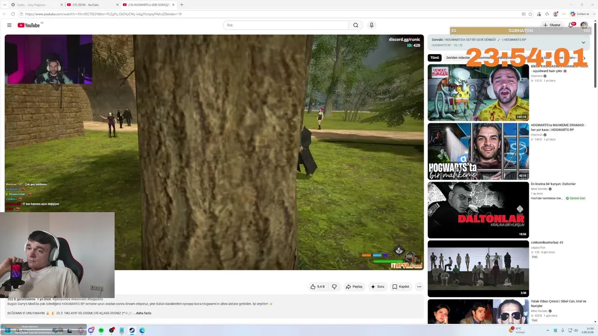Close the ZEON - YouTube tab

[x=117, y=5]
